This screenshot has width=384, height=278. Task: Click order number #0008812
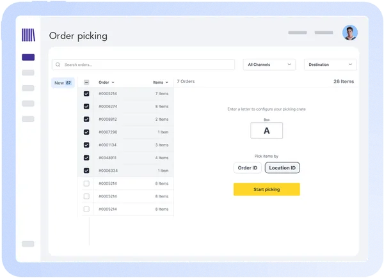(x=108, y=120)
